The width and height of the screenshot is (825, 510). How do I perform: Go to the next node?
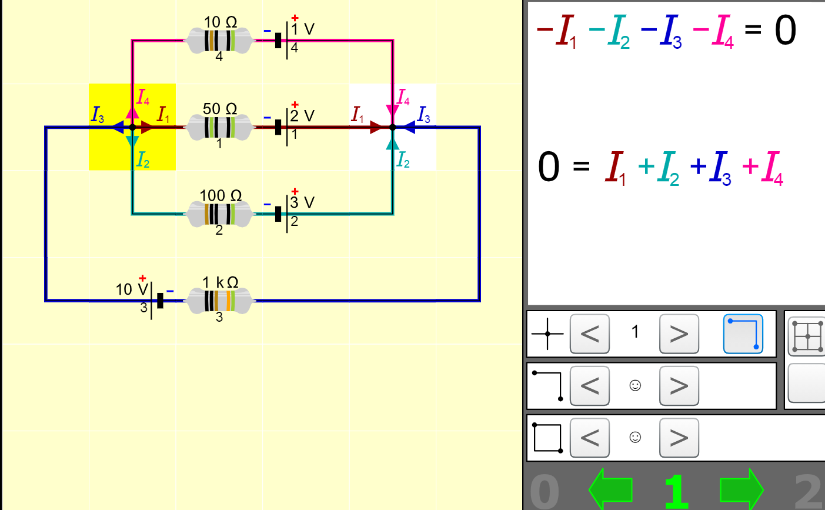[x=679, y=334]
